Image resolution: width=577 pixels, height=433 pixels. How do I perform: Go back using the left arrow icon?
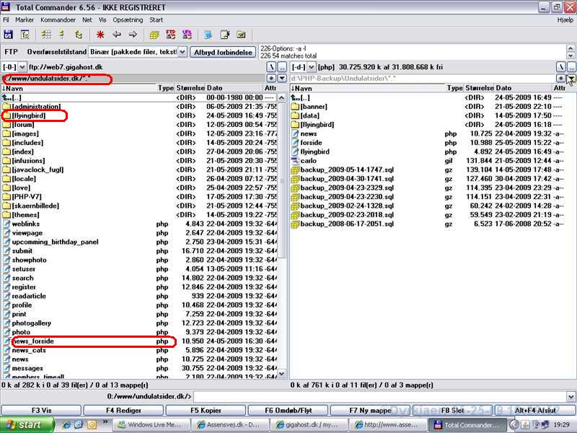coord(117,35)
